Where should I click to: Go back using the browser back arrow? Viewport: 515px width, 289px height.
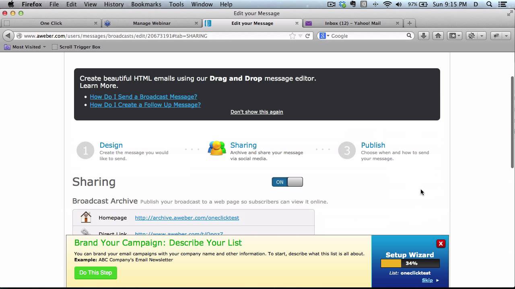click(x=8, y=36)
